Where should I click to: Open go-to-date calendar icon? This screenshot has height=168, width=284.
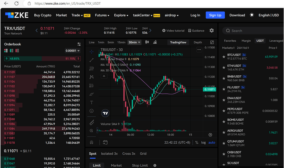[105, 142]
